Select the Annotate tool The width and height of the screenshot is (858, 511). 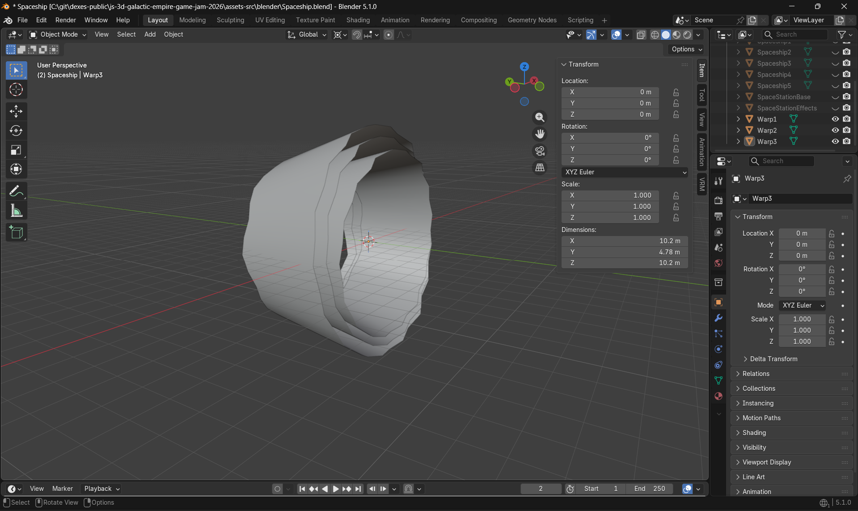(x=16, y=191)
